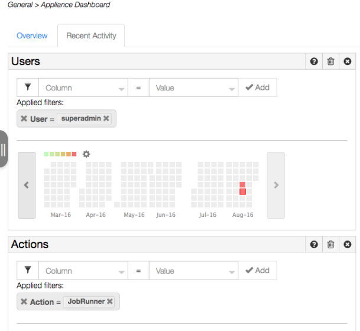Image resolution: width=360 pixels, height=331 pixels.
Task: Open help for the Actions panel
Action: pyautogui.click(x=314, y=244)
